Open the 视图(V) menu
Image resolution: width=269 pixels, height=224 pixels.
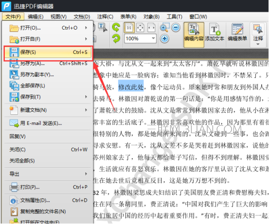click(x=58, y=17)
